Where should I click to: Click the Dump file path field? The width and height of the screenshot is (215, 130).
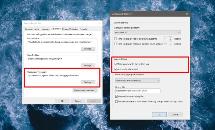click(x=138, y=91)
